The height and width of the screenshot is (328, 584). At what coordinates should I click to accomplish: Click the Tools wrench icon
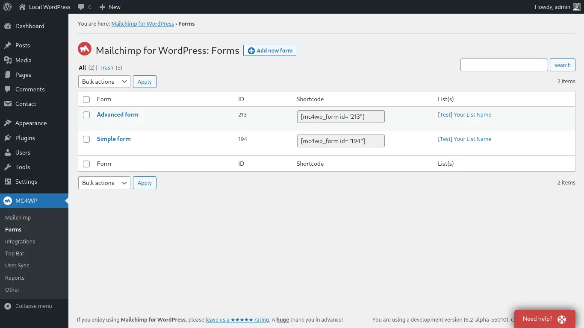coord(8,167)
